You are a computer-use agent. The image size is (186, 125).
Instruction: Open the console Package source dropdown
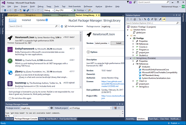[35, 108]
